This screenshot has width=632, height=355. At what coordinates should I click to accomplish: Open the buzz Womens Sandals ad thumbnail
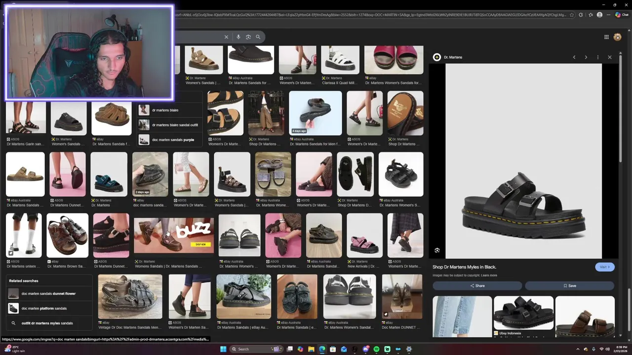[174, 235]
